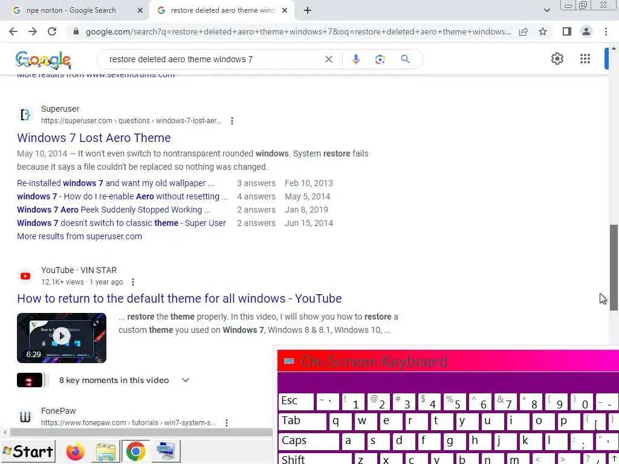Open Google quick settings gear
The width and height of the screenshot is (619, 464).
(x=557, y=59)
